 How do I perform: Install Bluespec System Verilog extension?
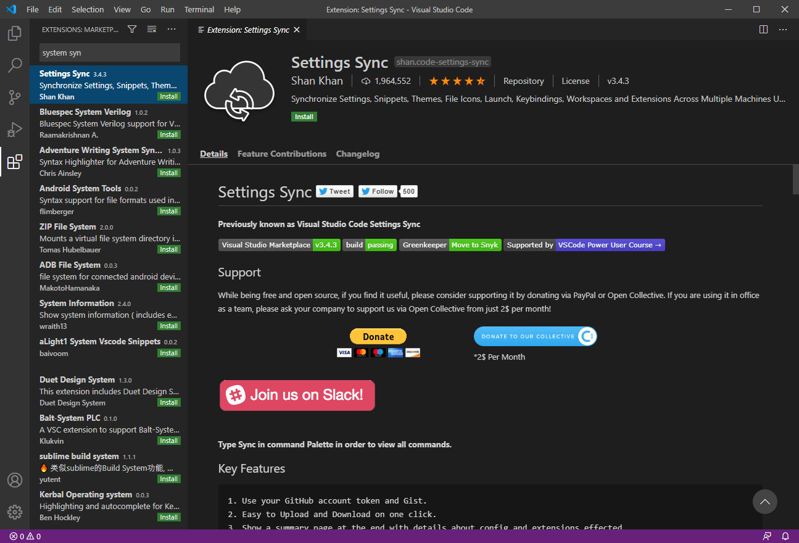pos(169,135)
